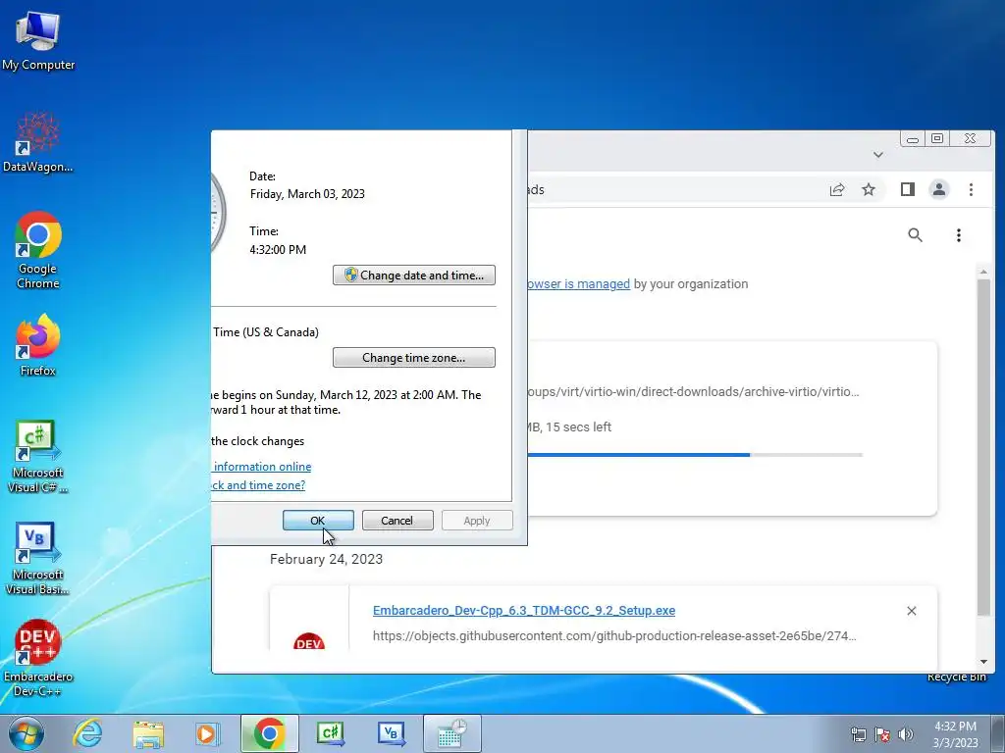The height and width of the screenshot is (753, 1005).
Task: Open Microsoft Visual C# desktop shortcut
Action: point(38,457)
